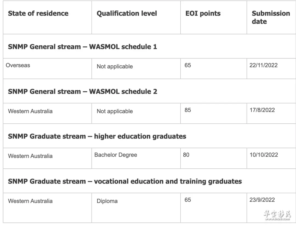Click the 10/10/2022 submission date cell

click(264, 155)
